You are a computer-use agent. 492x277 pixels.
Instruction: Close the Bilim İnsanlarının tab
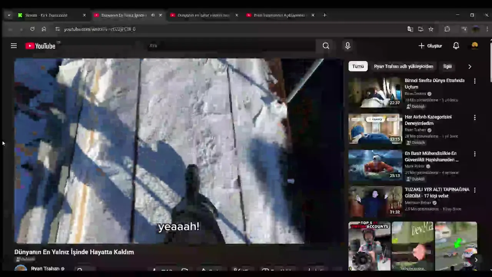click(313, 15)
